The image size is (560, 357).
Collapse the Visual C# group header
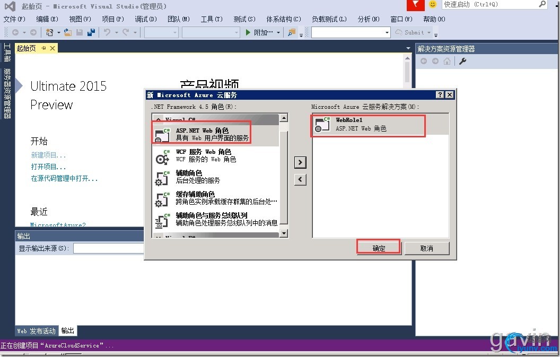point(159,120)
